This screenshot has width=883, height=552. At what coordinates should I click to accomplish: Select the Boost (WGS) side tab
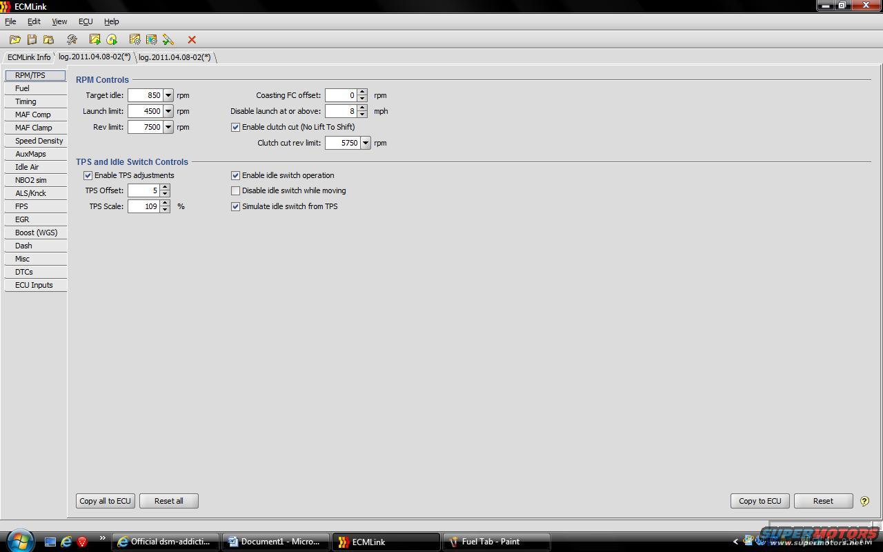(x=36, y=233)
